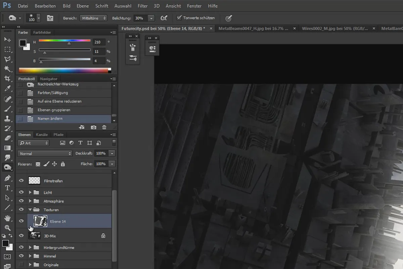Viewport: 403px width, 269px height.
Task: Create new snapshot with camera icon
Action: click(x=93, y=127)
